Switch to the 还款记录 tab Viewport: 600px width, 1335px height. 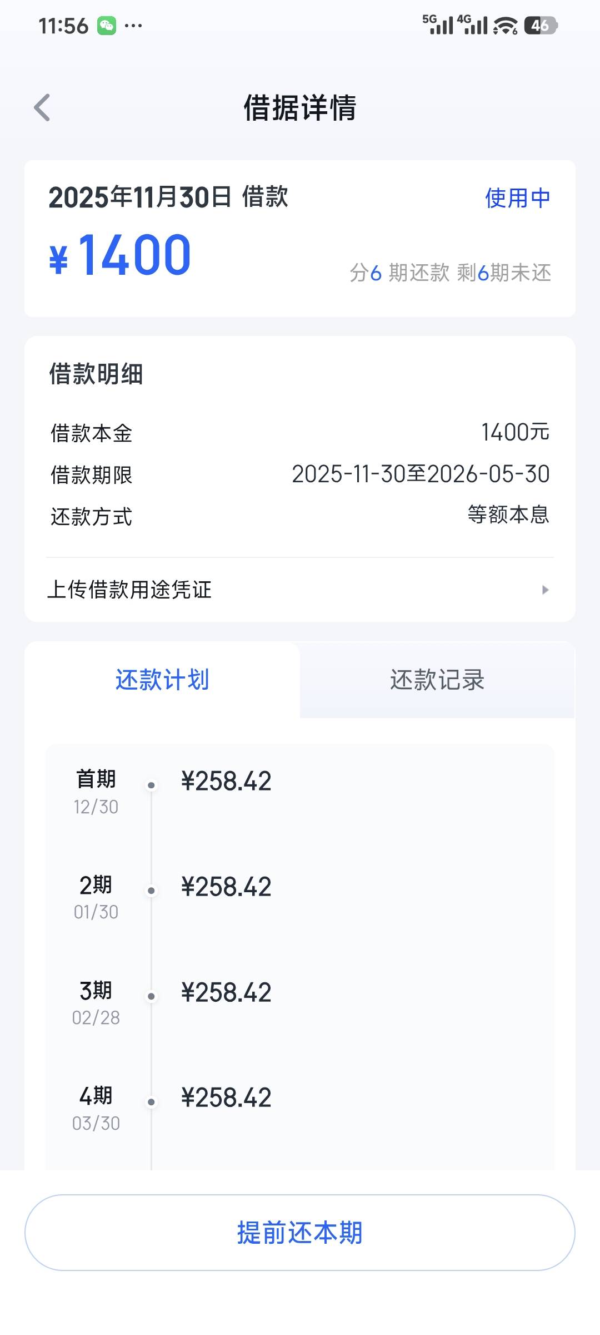437,680
